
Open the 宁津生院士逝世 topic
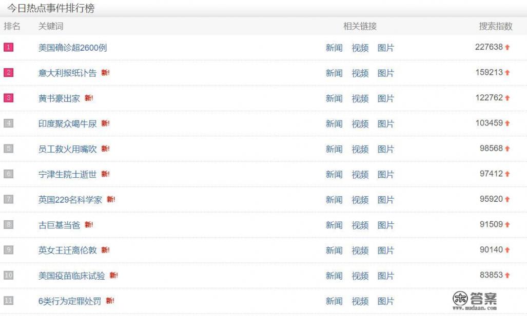[x=67, y=174]
